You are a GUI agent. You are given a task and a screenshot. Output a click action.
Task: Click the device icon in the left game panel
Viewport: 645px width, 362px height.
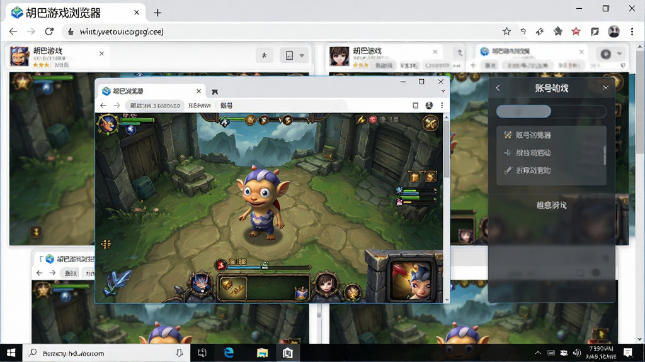(289, 55)
